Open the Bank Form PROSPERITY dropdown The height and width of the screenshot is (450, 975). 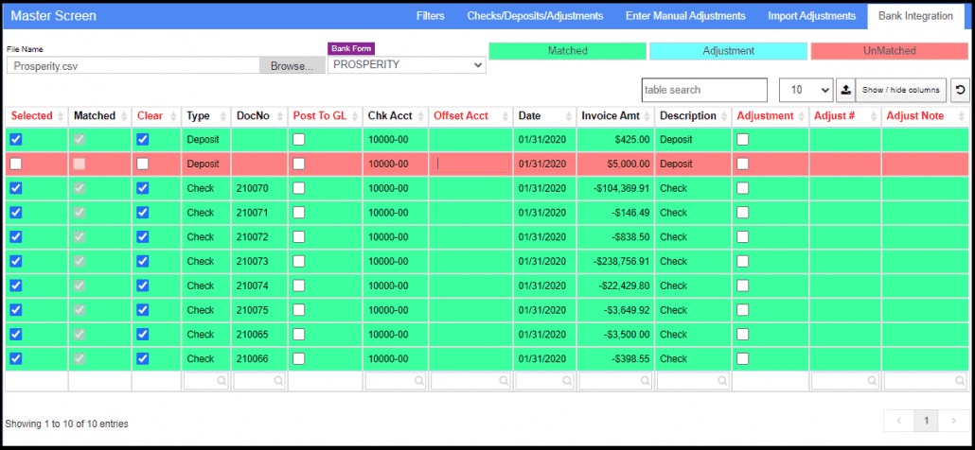click(406, 65)
